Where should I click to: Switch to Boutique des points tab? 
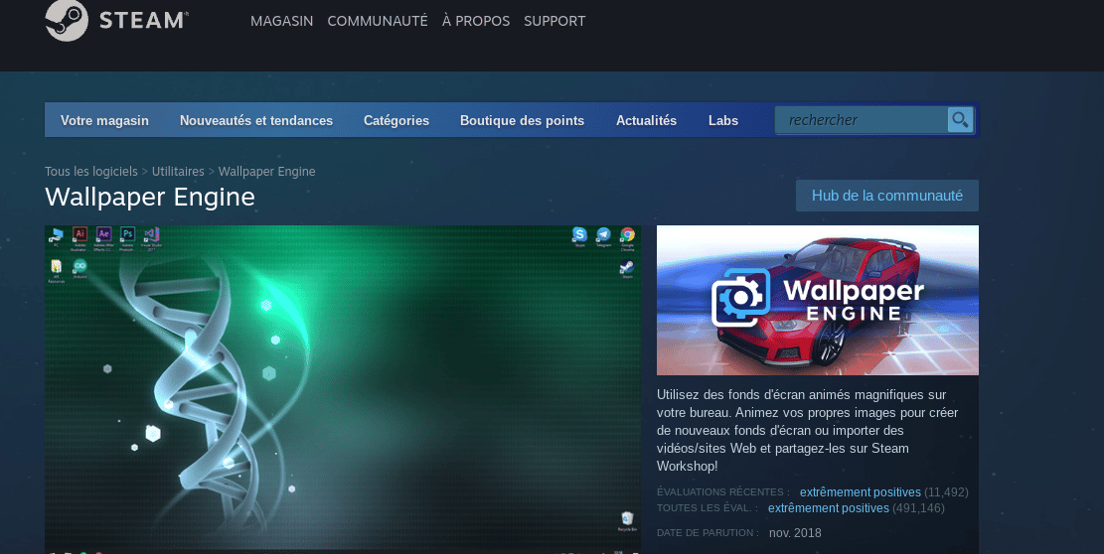tap(522, 120)
